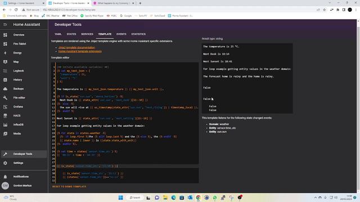Click the taskbar Search box
The image size is (360, 202).
(x=135, y=198)
